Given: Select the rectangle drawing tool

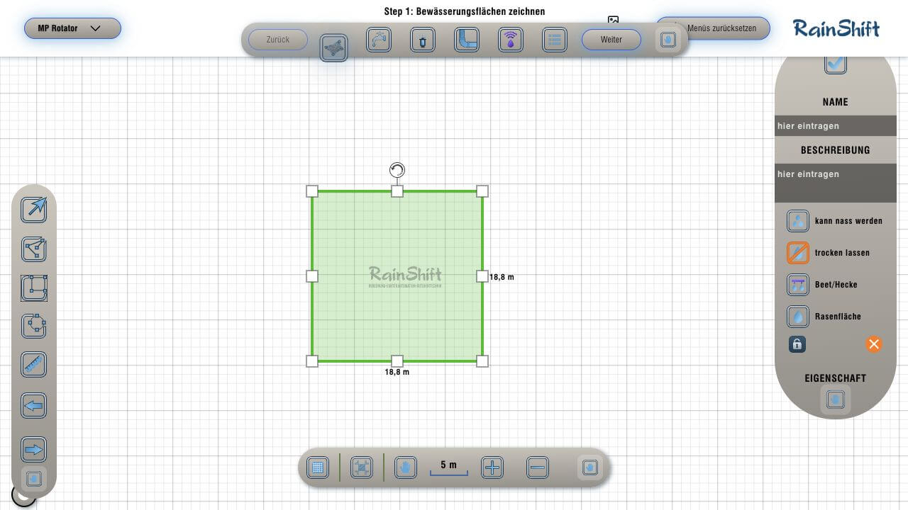Looking at the screenshot, I should (34, 288).
